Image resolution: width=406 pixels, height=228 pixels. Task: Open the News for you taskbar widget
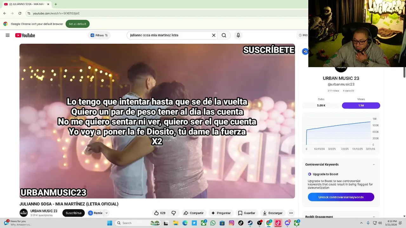pyautogui.click(x=17, y=223)
